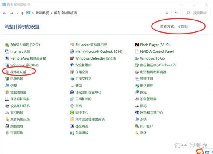Refresh the control panel view
Viewport: 213px width, 154px height.
coord(176,13)
